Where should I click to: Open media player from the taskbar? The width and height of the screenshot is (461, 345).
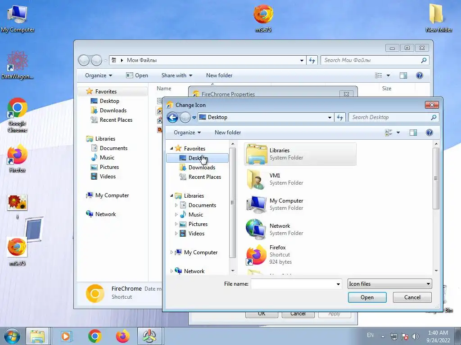(x=66, y=336)
